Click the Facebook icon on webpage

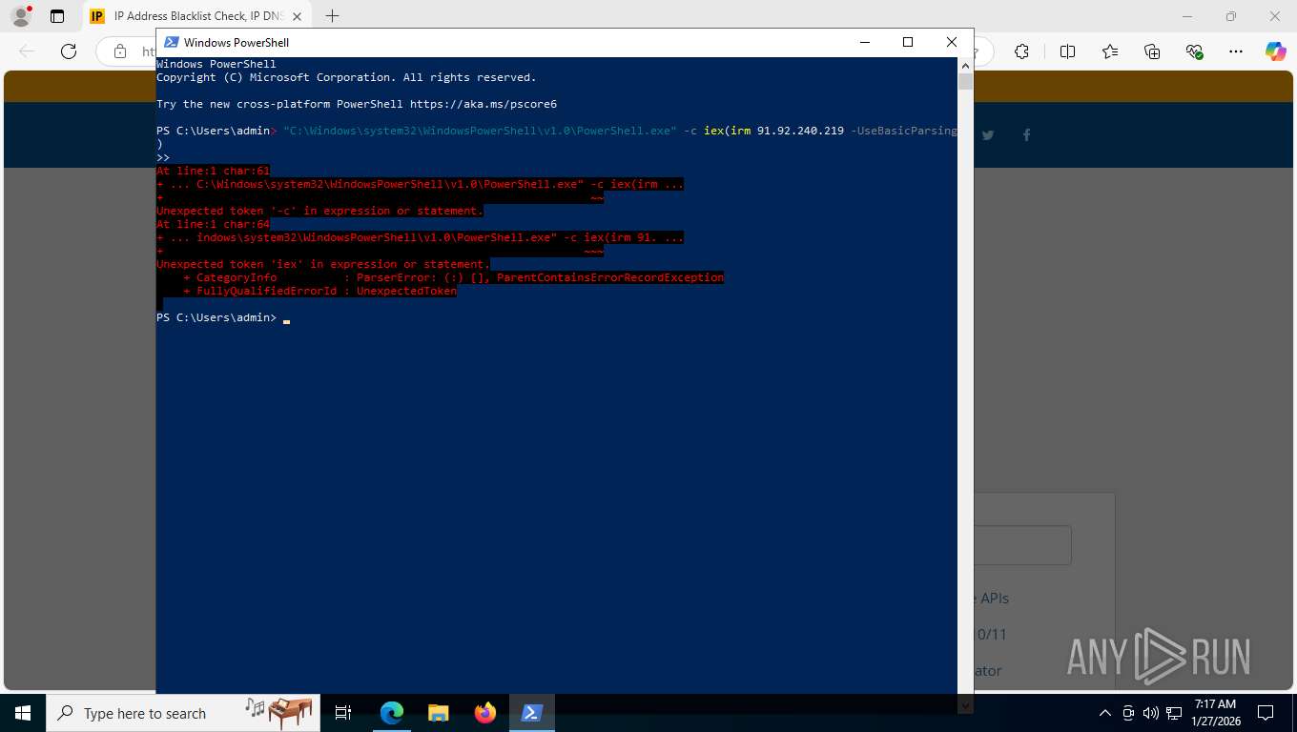[x=1027, y=135]
